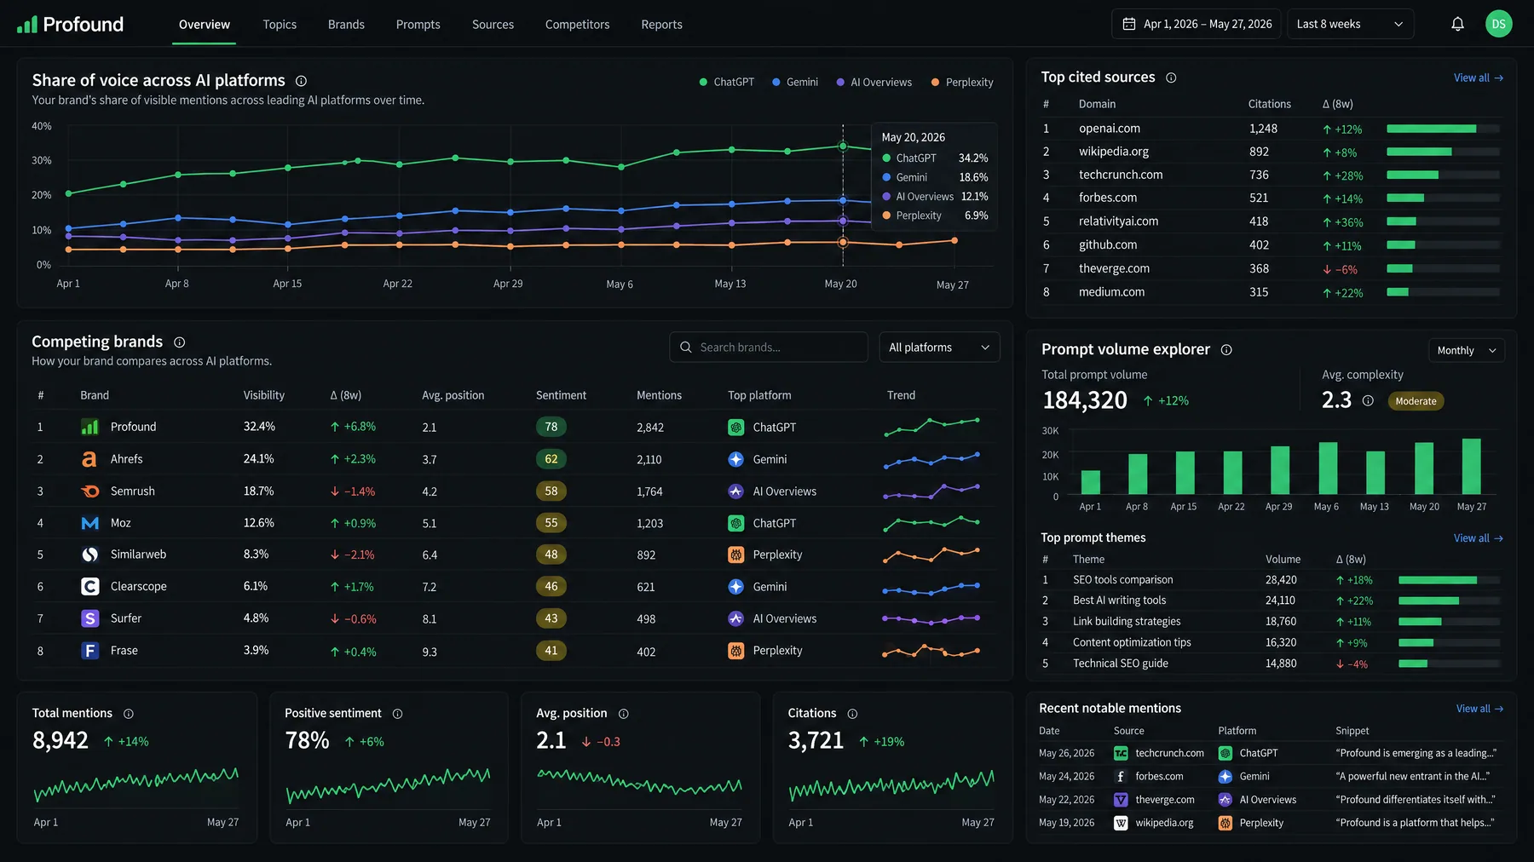Toggle AI Overviews series in chart legend

click(874, 83)
